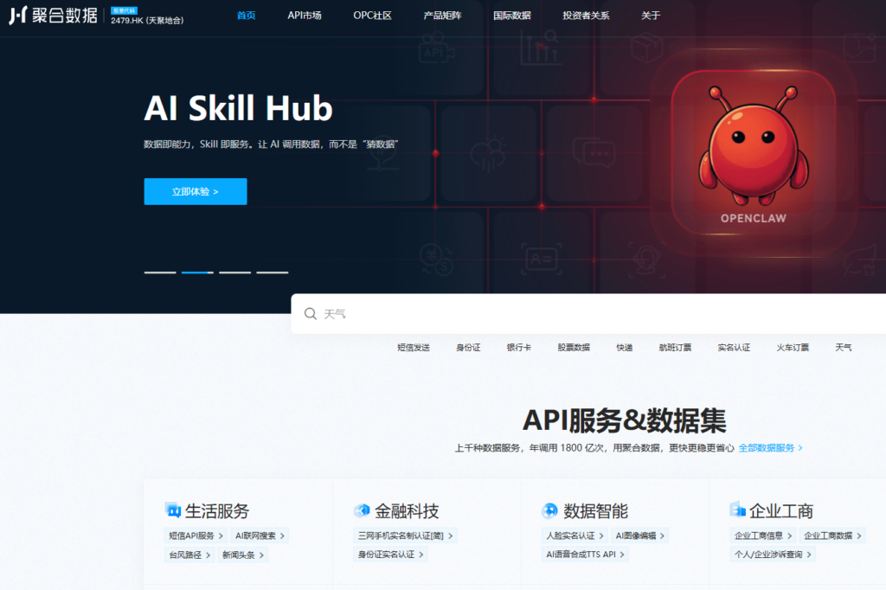
Task: Click the 天气 search input field
Action: 433,314
